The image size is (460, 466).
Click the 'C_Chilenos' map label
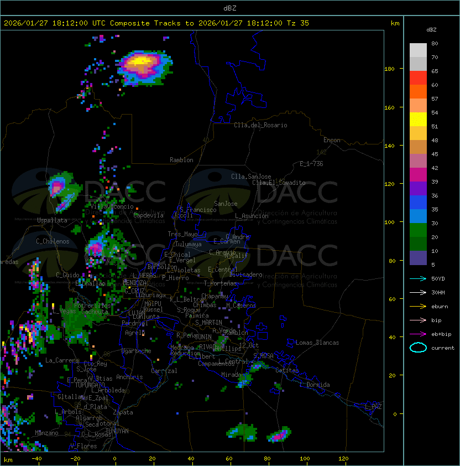(53, 241)
